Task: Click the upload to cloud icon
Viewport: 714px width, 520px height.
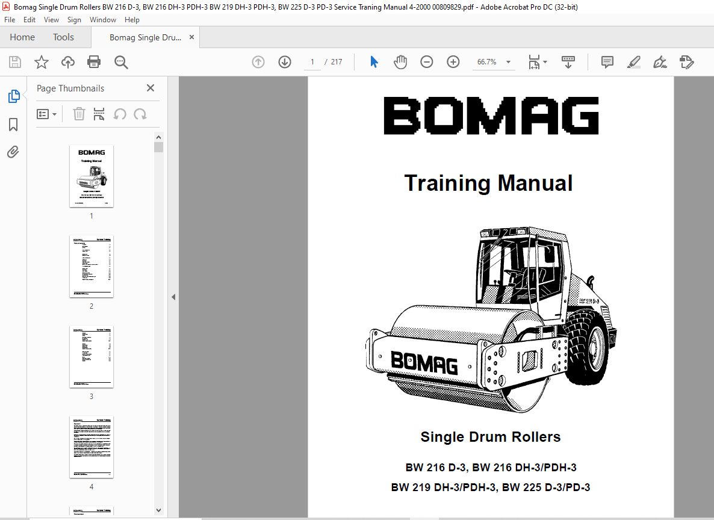Action: [x=68, y=62]
